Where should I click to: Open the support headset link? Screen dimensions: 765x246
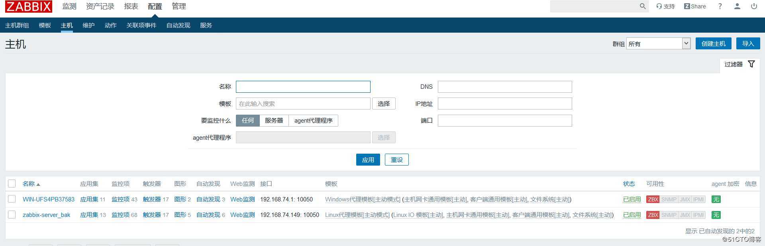point(665,6)
